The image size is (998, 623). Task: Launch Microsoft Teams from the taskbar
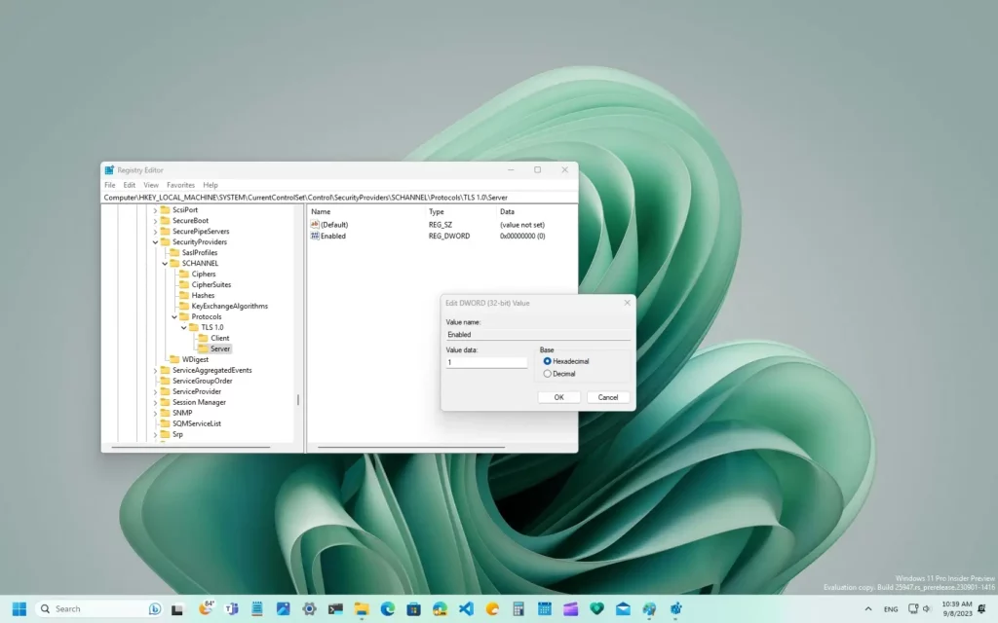tap(232, 609)
